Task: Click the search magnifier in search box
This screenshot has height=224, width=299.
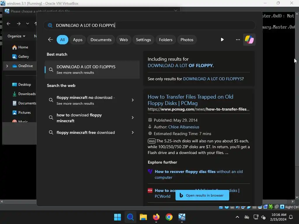Action: [x=50, y=25]
